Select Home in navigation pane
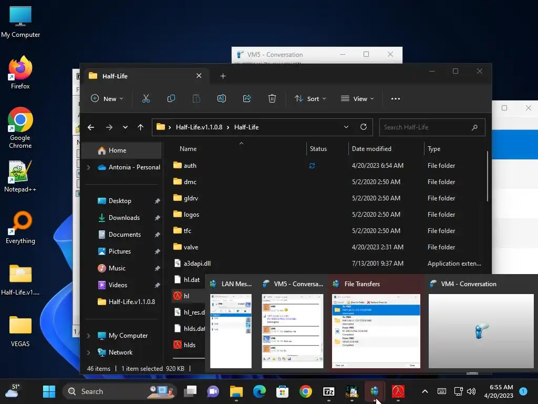This screenshot has width=538, height=404. coord(122,150)
